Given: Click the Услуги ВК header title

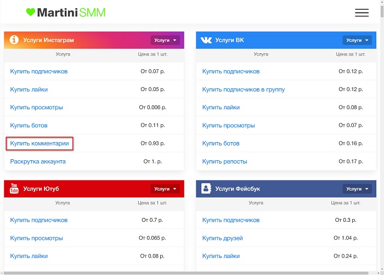Looking at the screenshot, I should point(229,40).
